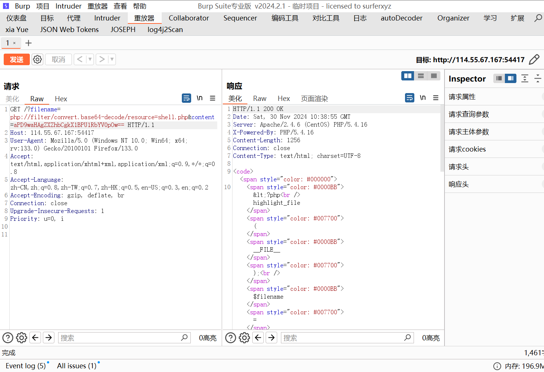Open the Organizer tab

(x=453, y=18)
